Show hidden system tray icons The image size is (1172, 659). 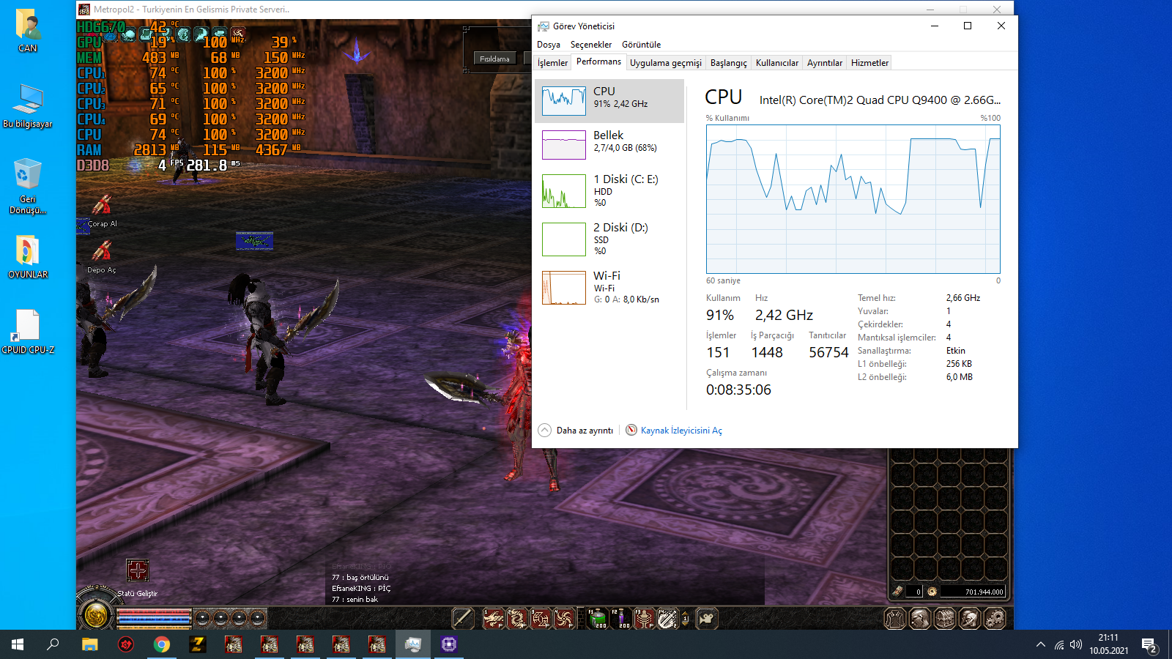pyautogui.click(x=1040, y=644)
